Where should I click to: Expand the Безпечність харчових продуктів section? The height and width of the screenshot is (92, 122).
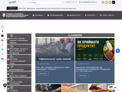coord(8,39)
